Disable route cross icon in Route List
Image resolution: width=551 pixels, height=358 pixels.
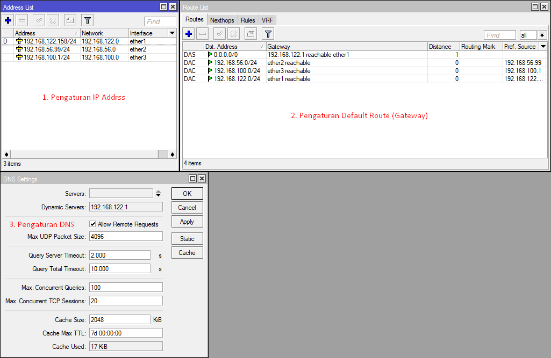pyautogui.click(x=234, y=34)
